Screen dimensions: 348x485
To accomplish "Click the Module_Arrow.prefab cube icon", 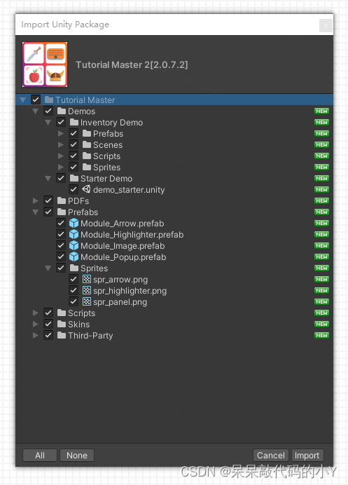I will tap(74, 223).
